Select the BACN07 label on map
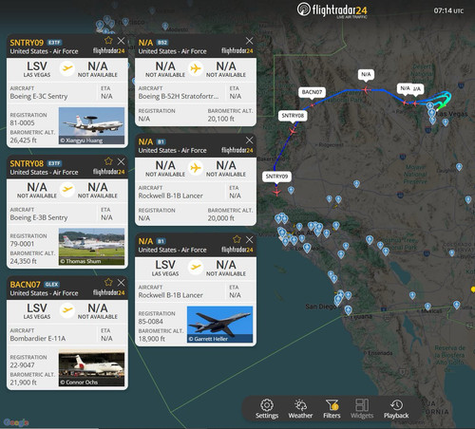The image size is (475, 429). tap(312, 92)
